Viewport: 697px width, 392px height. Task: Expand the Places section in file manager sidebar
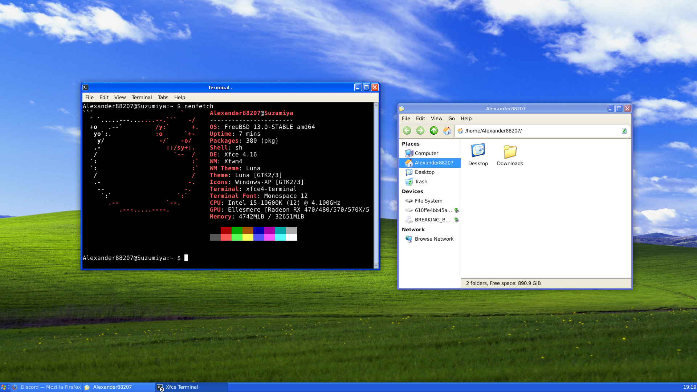click(x=410, y=144)
